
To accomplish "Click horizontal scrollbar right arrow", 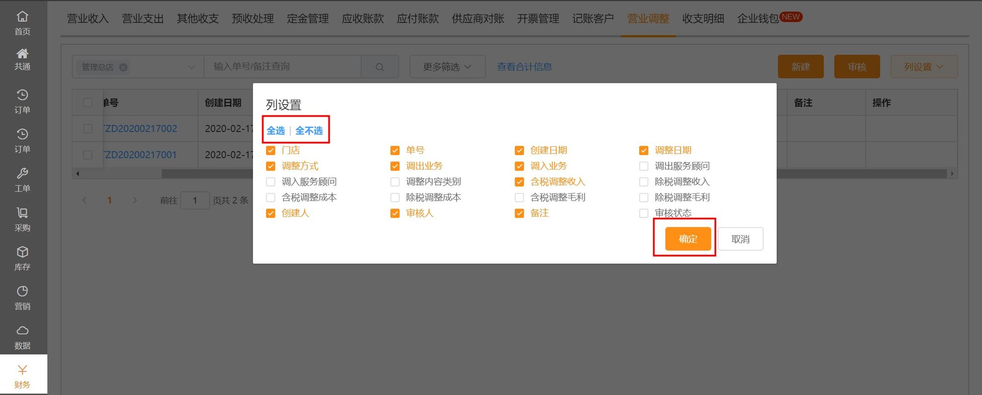I will click(952, 173).
